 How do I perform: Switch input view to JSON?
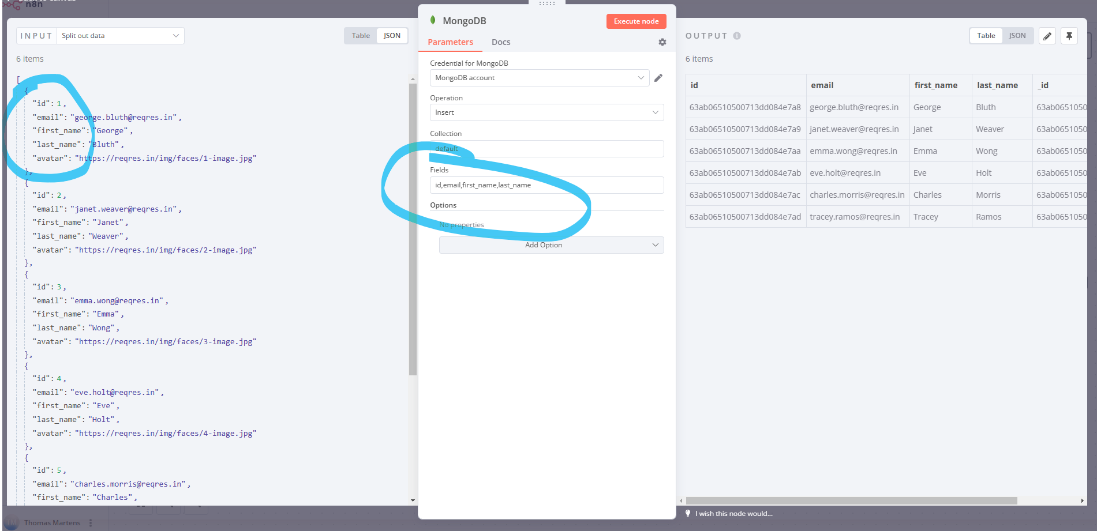392,36
